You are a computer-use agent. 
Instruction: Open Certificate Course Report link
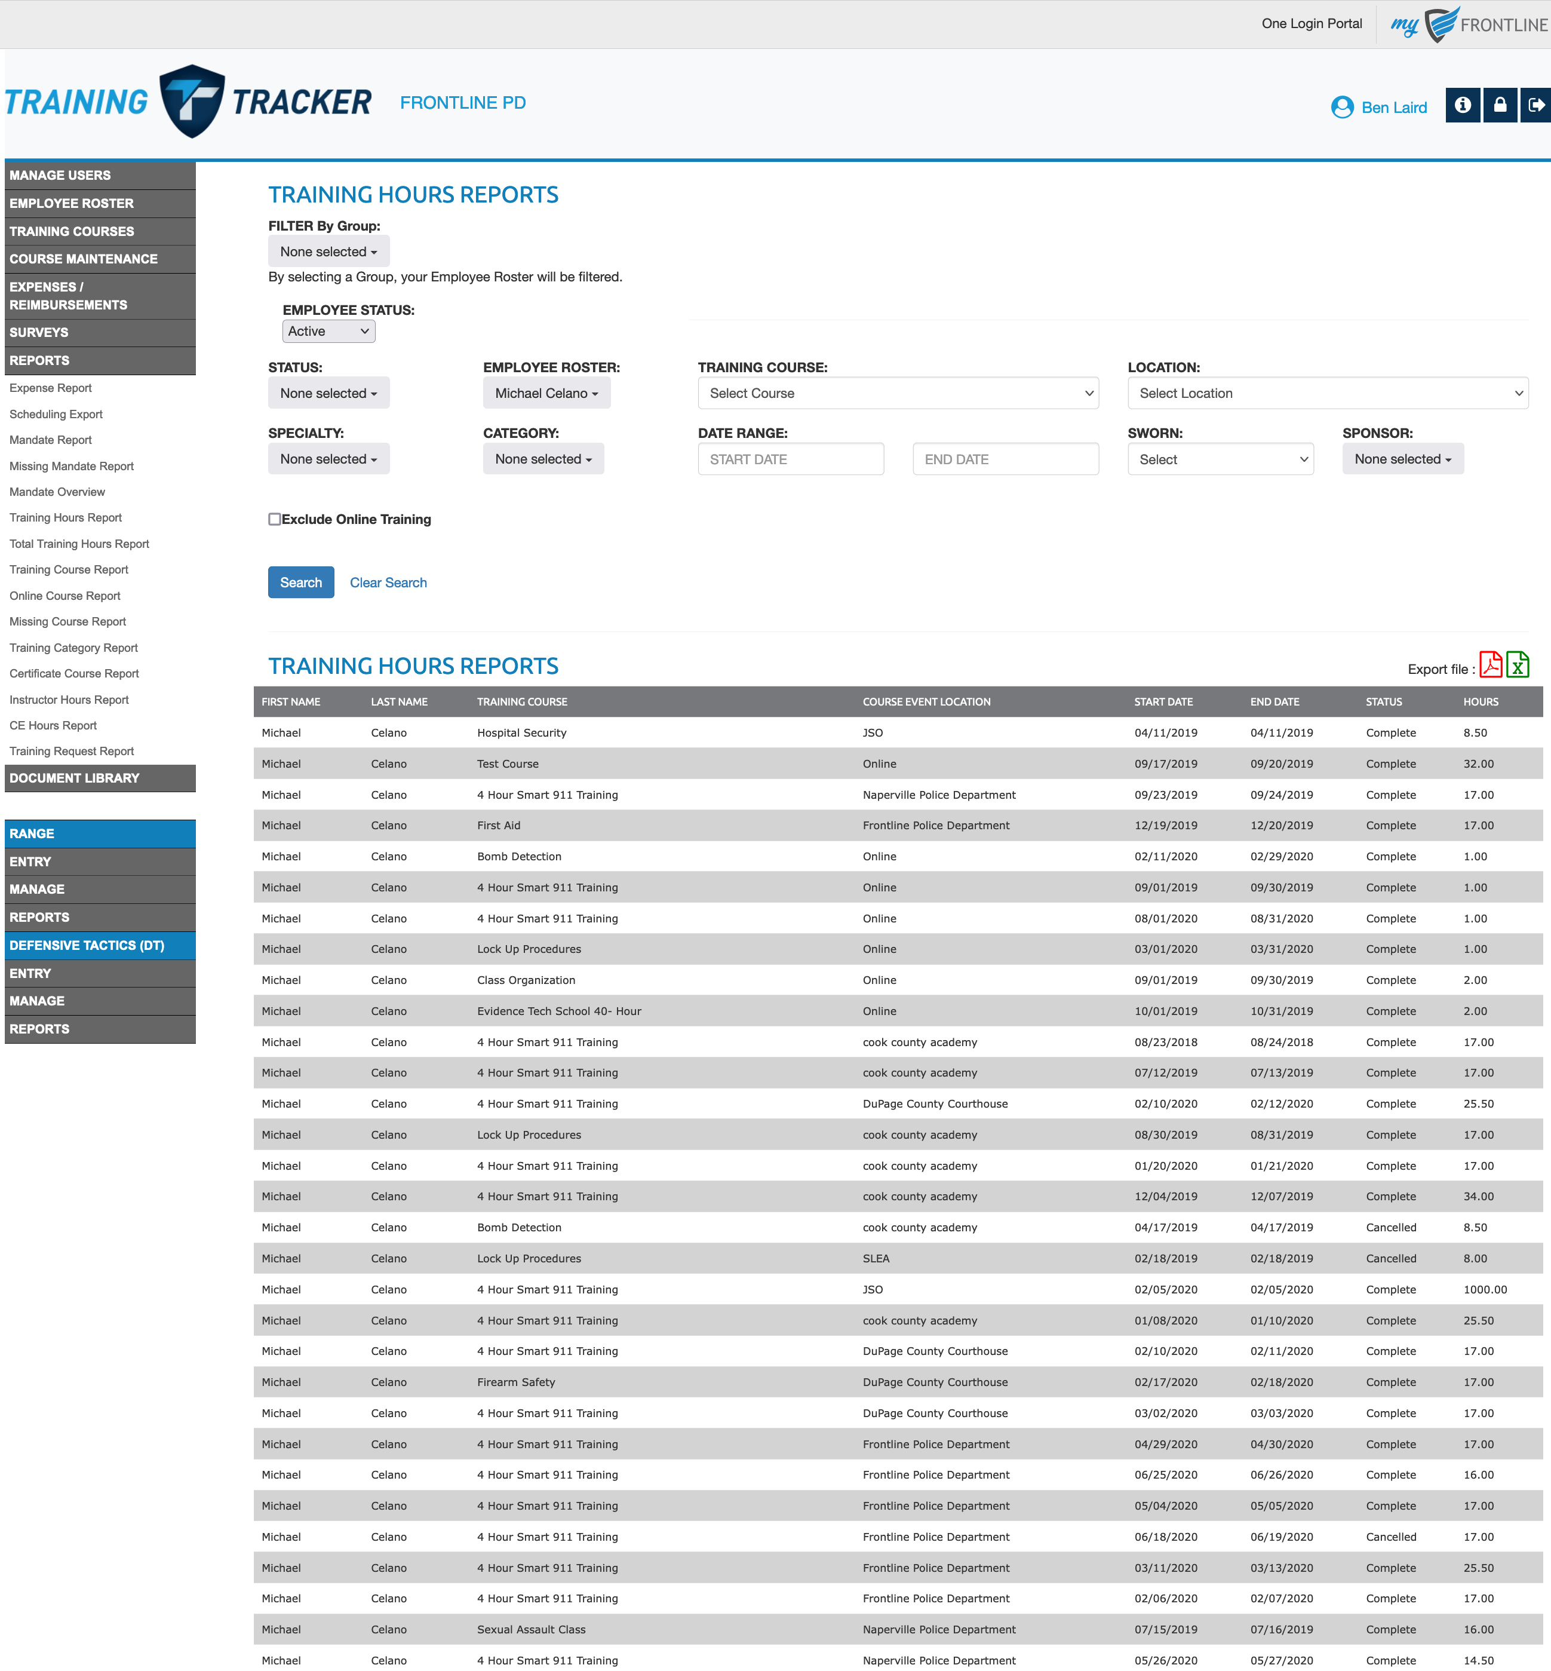(74, 673)
